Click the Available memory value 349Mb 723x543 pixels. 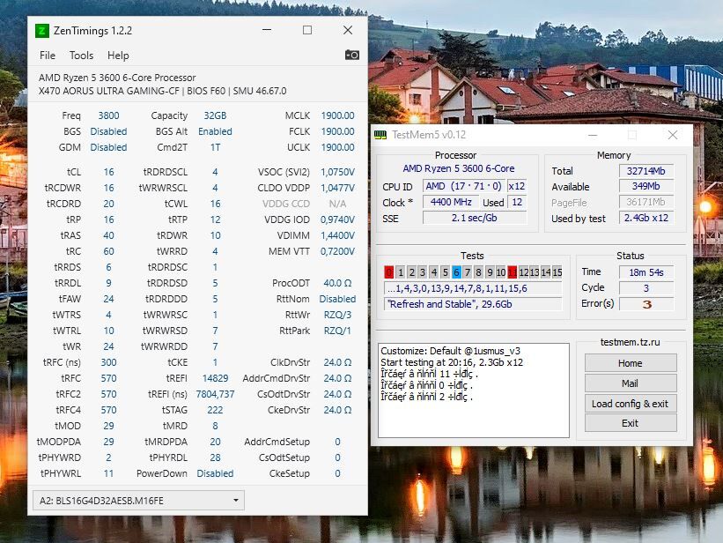(x=646, y=187)
